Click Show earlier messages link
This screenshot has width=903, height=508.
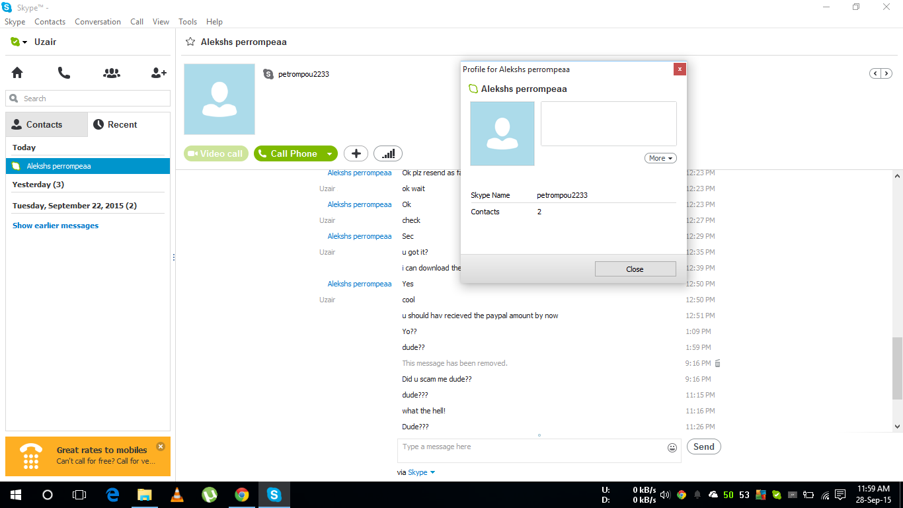click(x=56, y=226)
